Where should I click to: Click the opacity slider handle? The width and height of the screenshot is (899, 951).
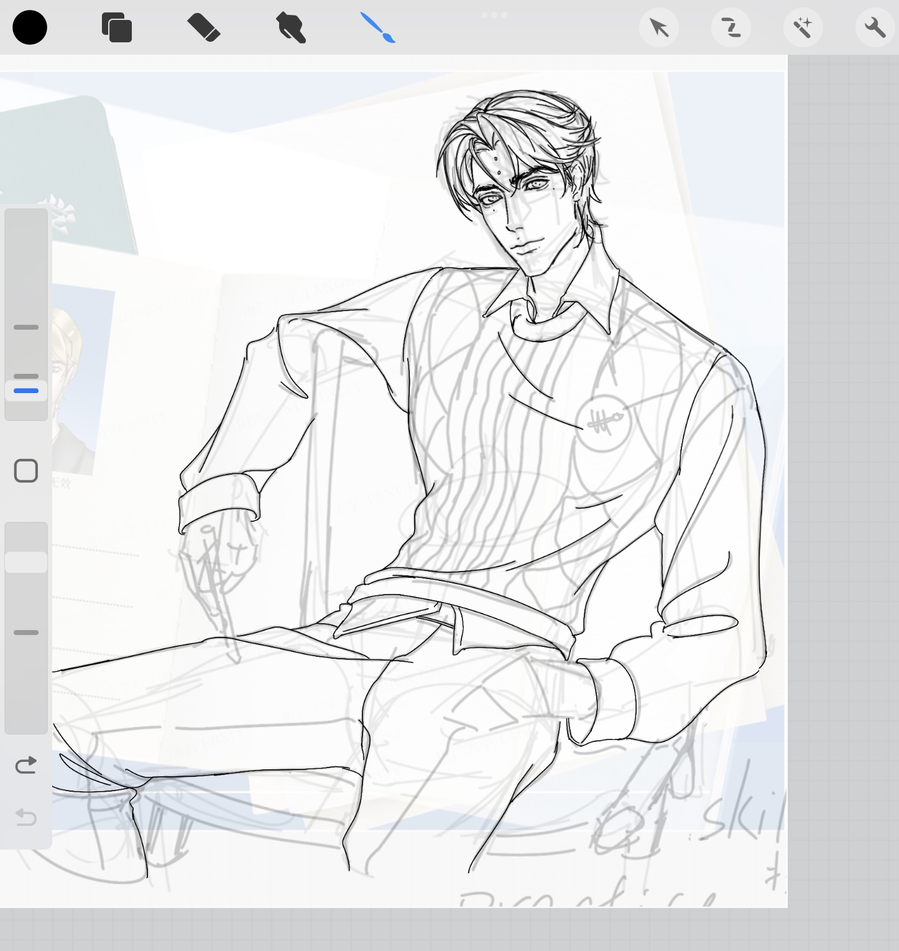(26, 562)
